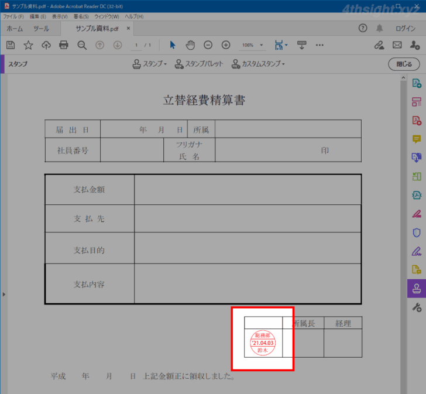Click the share with others person icon
The height and width of the screenshot is (394, 426).
(x=415, y=45)
